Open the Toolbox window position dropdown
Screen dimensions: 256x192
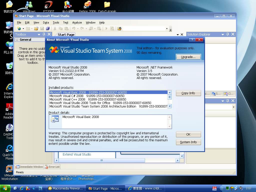point(39,34)
